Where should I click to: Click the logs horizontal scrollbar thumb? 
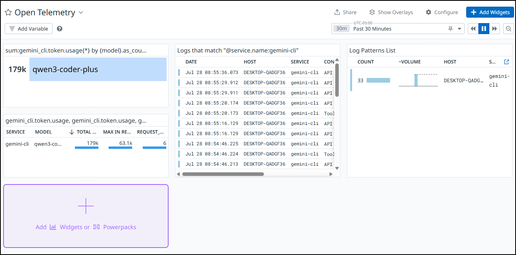tap(223, 174)
